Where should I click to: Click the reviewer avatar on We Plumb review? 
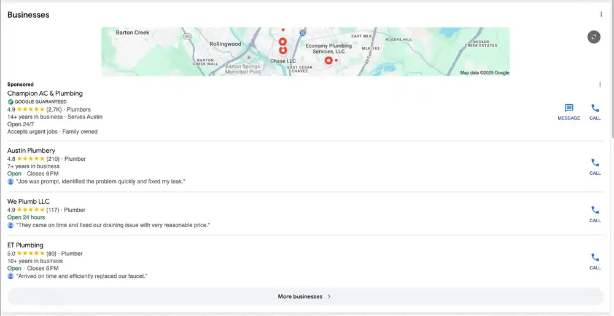pos(10,225)
